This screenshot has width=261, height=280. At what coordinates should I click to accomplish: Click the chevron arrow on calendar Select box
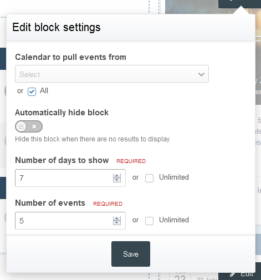point(201,74)
